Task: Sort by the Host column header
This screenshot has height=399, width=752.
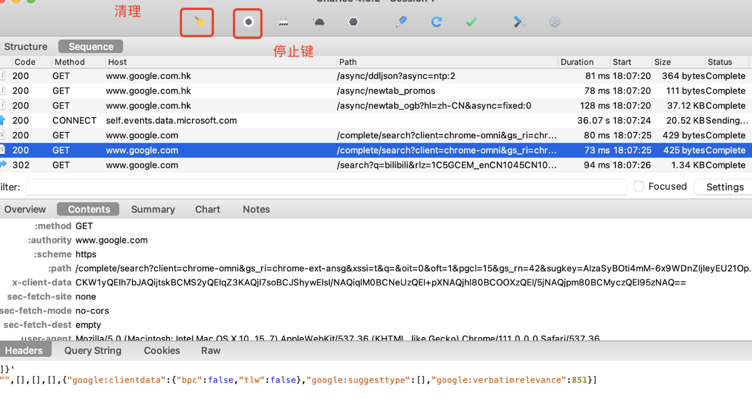Action: (x=117, y=62)
